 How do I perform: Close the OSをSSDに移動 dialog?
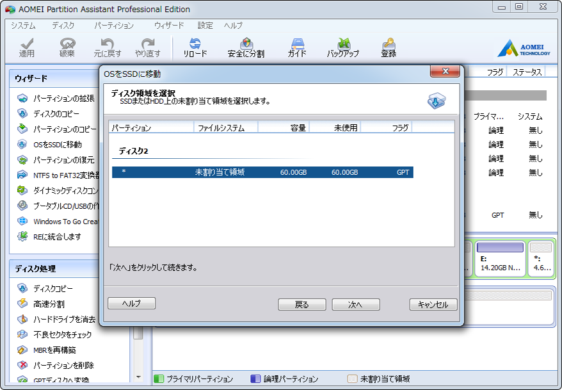tap(445, 71)
